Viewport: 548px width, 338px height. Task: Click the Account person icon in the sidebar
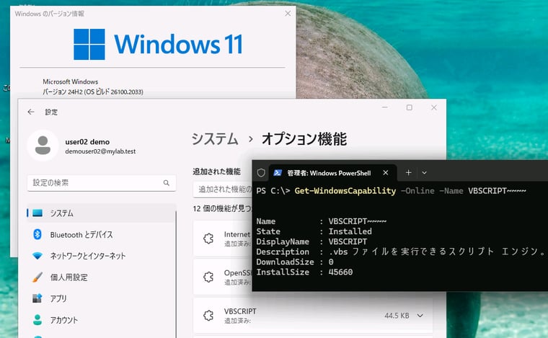click(37, 320)
